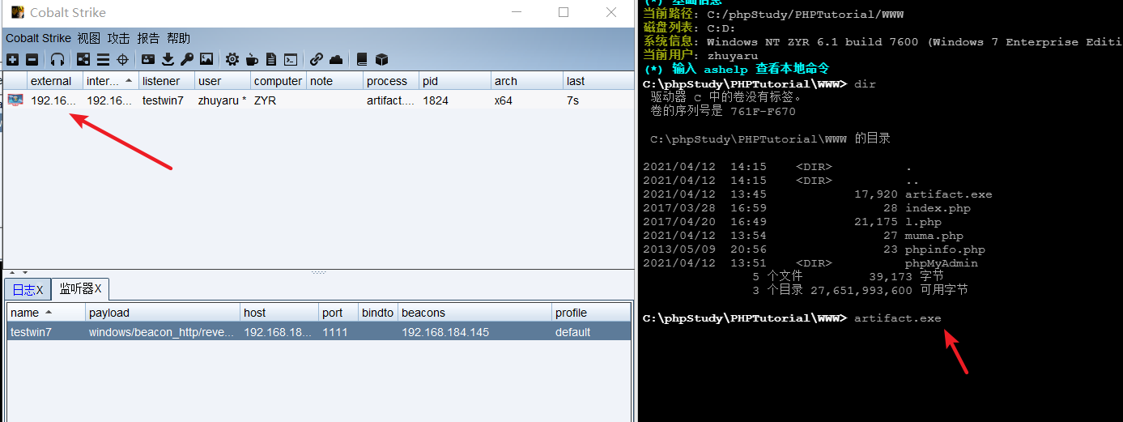The image size is (1123, 422).
Task: Click the session process cell artifact....
Action: (x=390, y=100)
